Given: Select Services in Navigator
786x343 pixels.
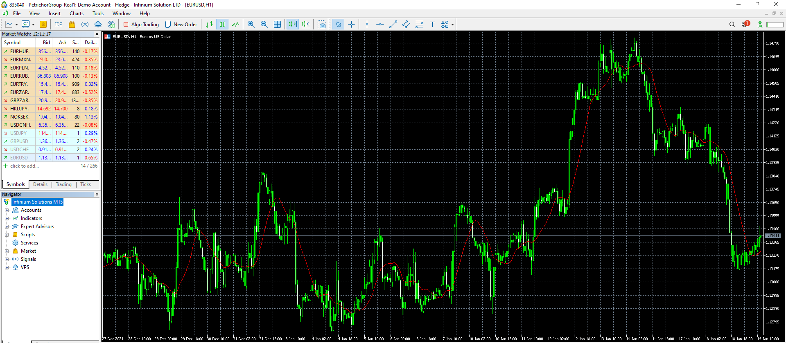Looking at the screenshot, I should (29, 243).
